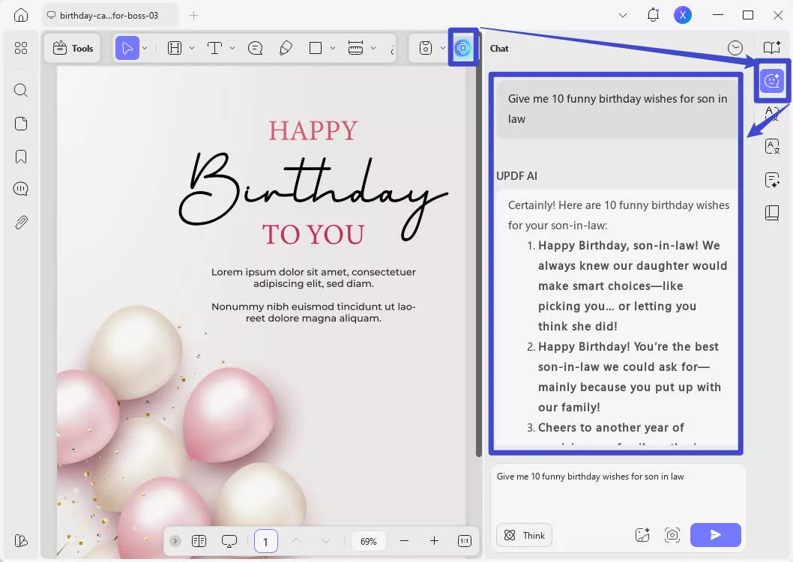Image resolution: width=793 pixels, height=562 pixels.
Task: Click the screenshot capture icon in chat
Action: tap(672, 535)
